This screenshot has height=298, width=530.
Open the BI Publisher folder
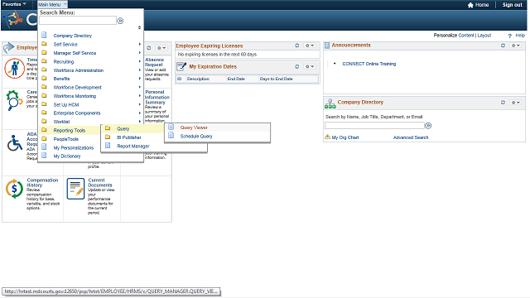[129, 137]
